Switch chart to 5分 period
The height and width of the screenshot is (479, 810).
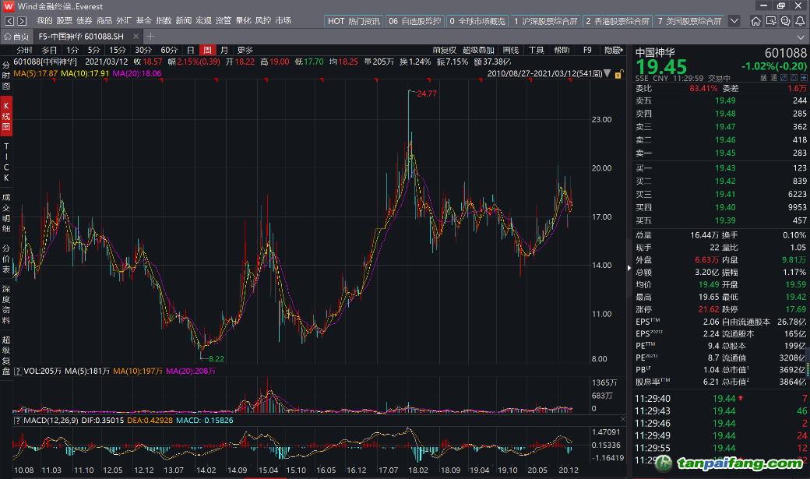coord(93,50)
